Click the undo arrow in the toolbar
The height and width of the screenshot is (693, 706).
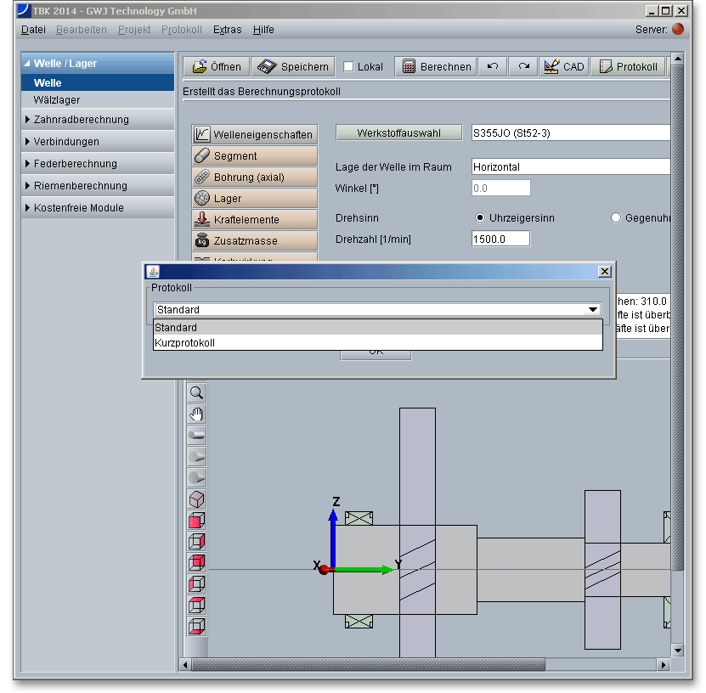pyautogui.click(x=492, y=66)
